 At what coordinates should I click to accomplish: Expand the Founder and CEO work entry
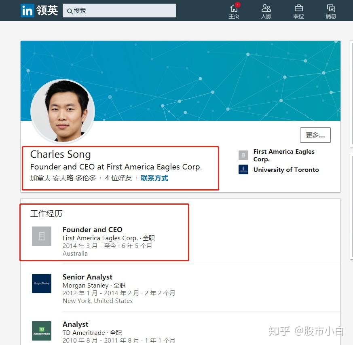pyautogui.click(x=92, y=229)
